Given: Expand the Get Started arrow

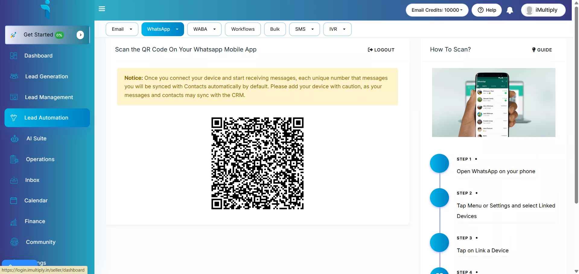Looking at the screenshot, I should pyautogui.click(x=80, y=35).
